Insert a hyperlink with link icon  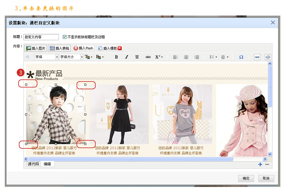coord(257,57)
